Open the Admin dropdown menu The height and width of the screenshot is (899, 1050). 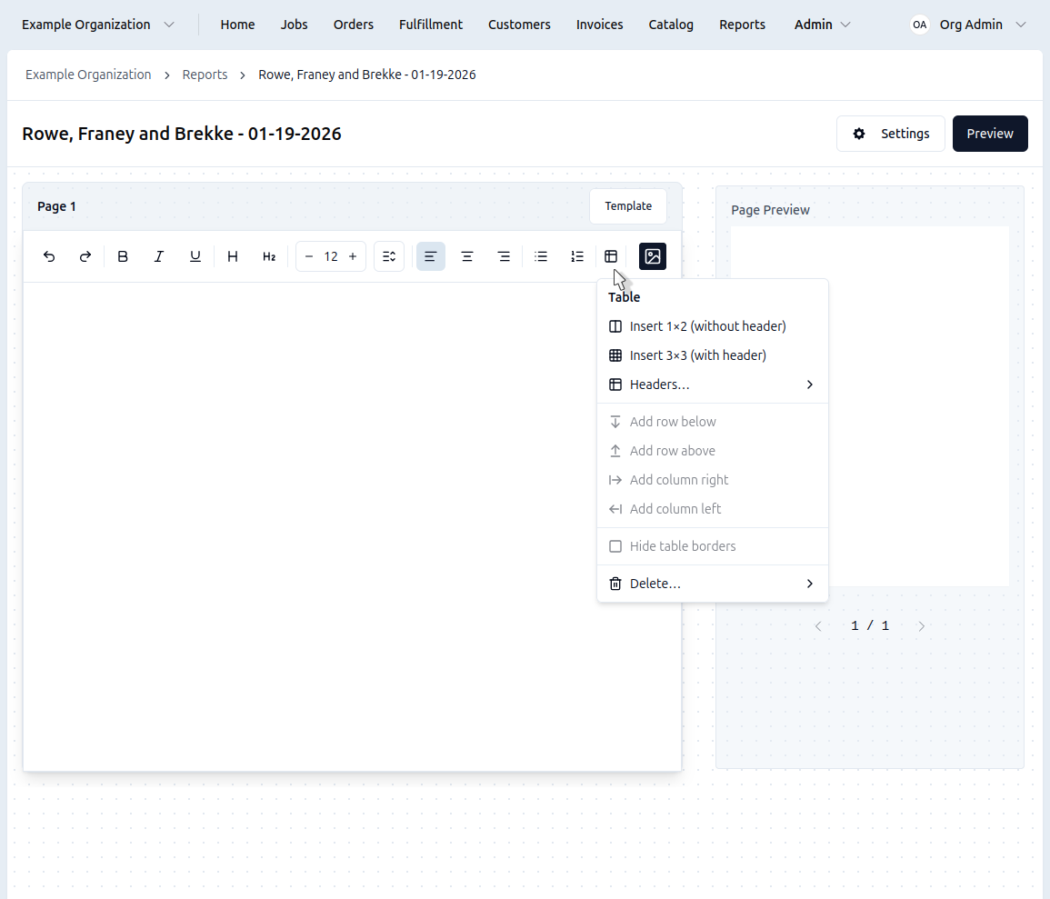click(823, 25)
